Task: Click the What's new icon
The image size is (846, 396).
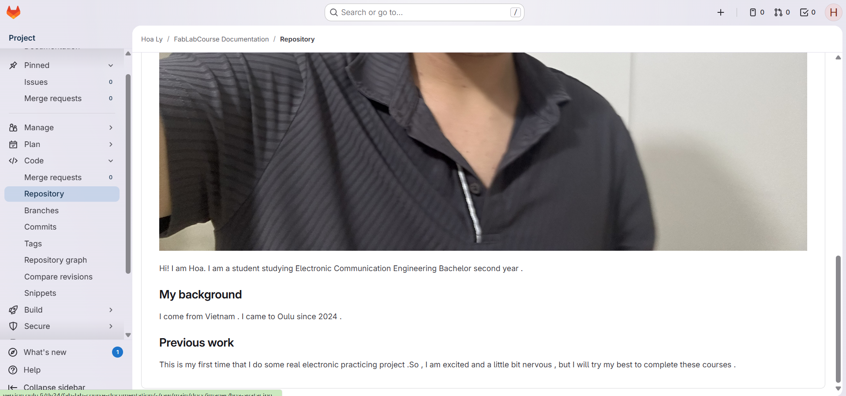Action: 13,352
